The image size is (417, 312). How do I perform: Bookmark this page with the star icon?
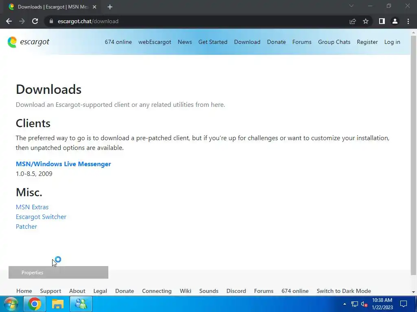point(366,21)
